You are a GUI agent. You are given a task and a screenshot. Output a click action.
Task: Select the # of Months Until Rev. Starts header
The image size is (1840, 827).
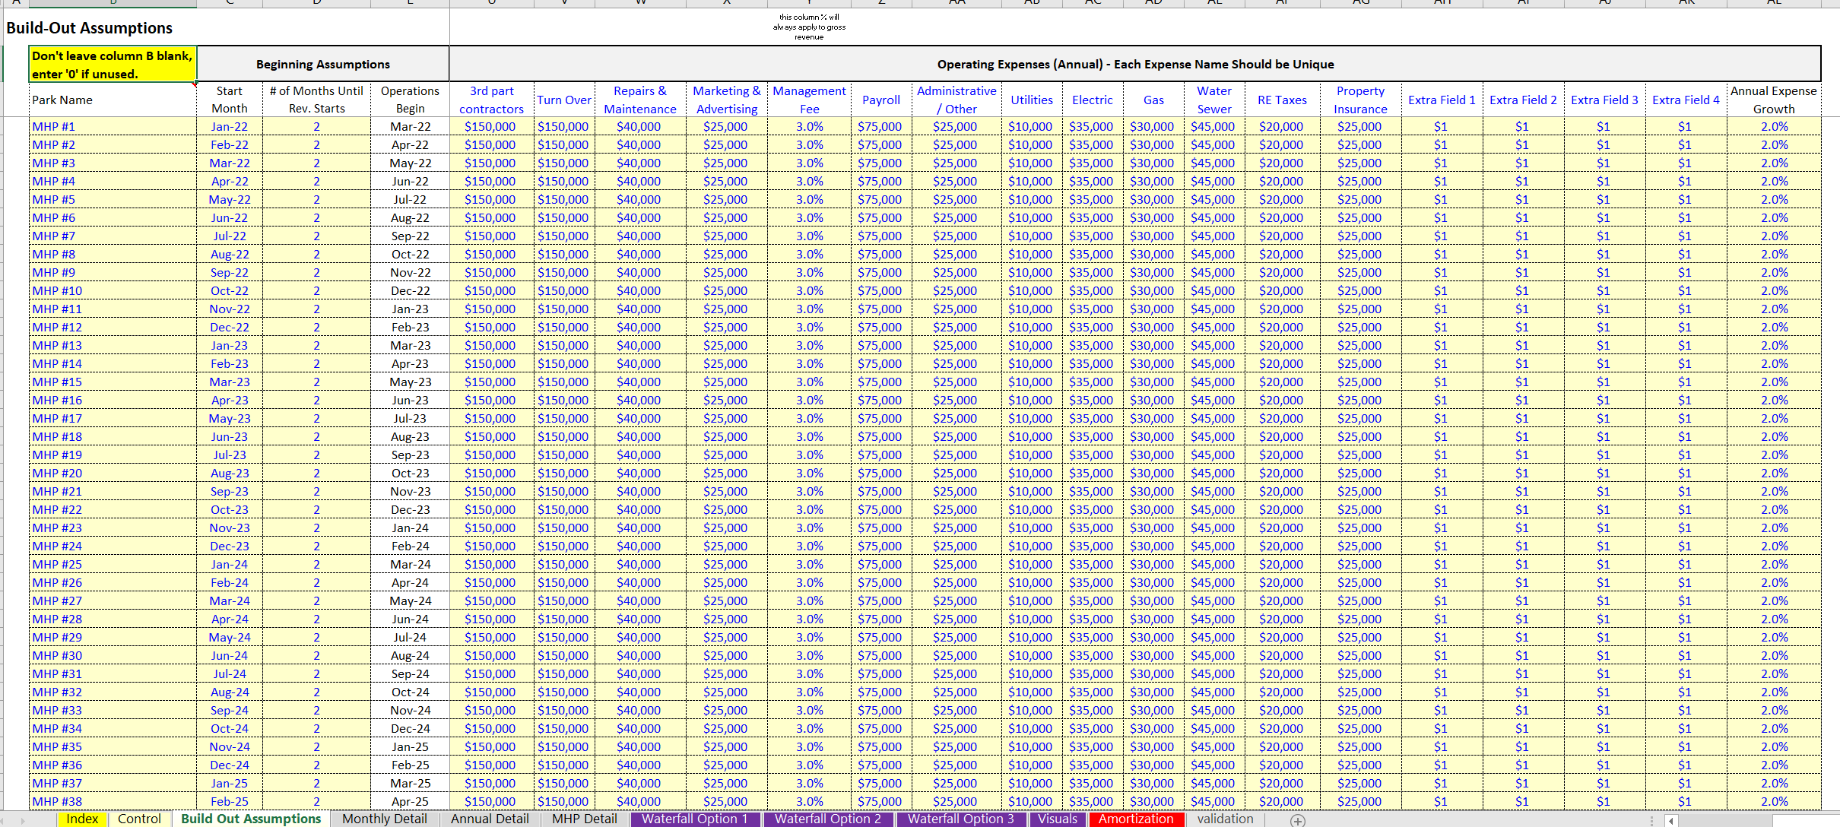[316, 100]
